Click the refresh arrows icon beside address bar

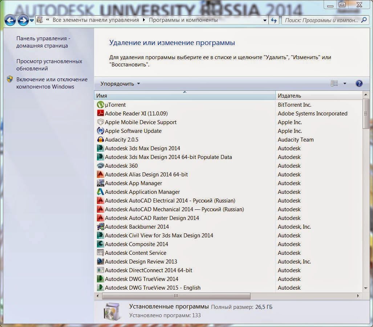tap(274, 20)
